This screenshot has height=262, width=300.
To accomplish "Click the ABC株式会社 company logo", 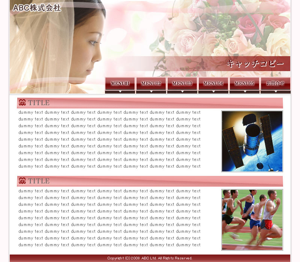I will [x=37, y=8].
